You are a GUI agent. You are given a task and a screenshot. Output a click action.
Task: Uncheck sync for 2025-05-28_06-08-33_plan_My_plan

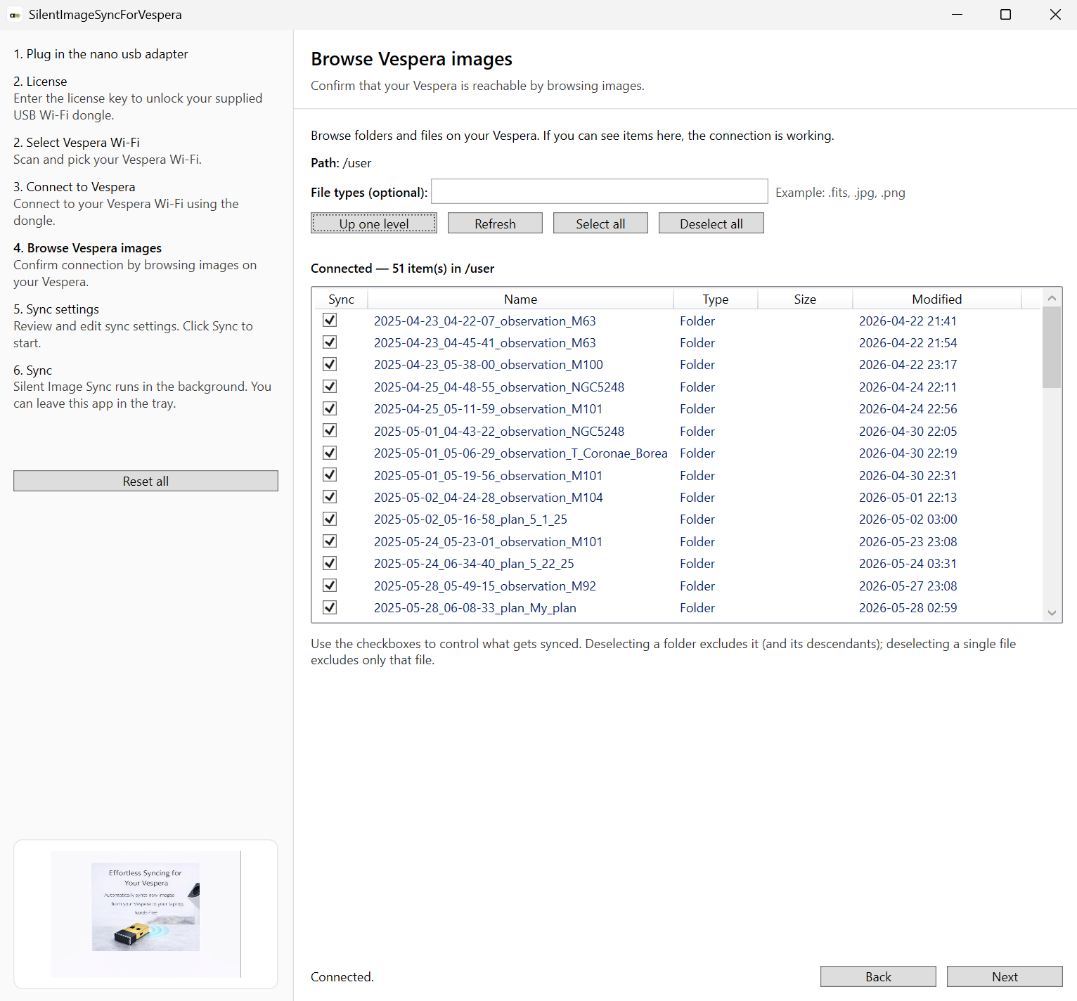[330, 607]
